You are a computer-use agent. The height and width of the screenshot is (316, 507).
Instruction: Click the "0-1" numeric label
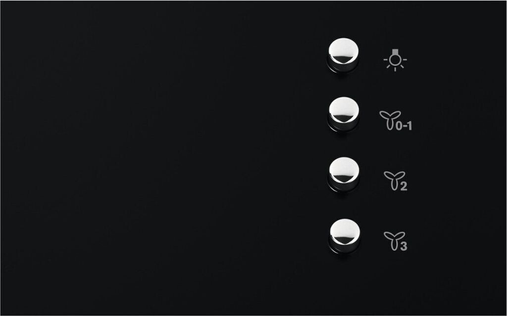pos(404,126)
